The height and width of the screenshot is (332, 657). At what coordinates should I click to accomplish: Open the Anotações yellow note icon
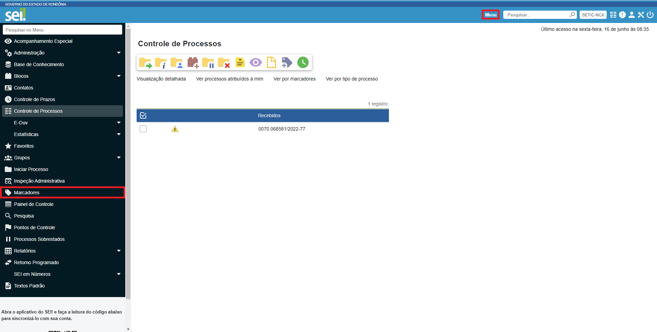pyautogui.click(x=240, y=62)
